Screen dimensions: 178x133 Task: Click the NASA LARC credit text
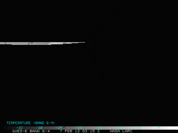121,131
